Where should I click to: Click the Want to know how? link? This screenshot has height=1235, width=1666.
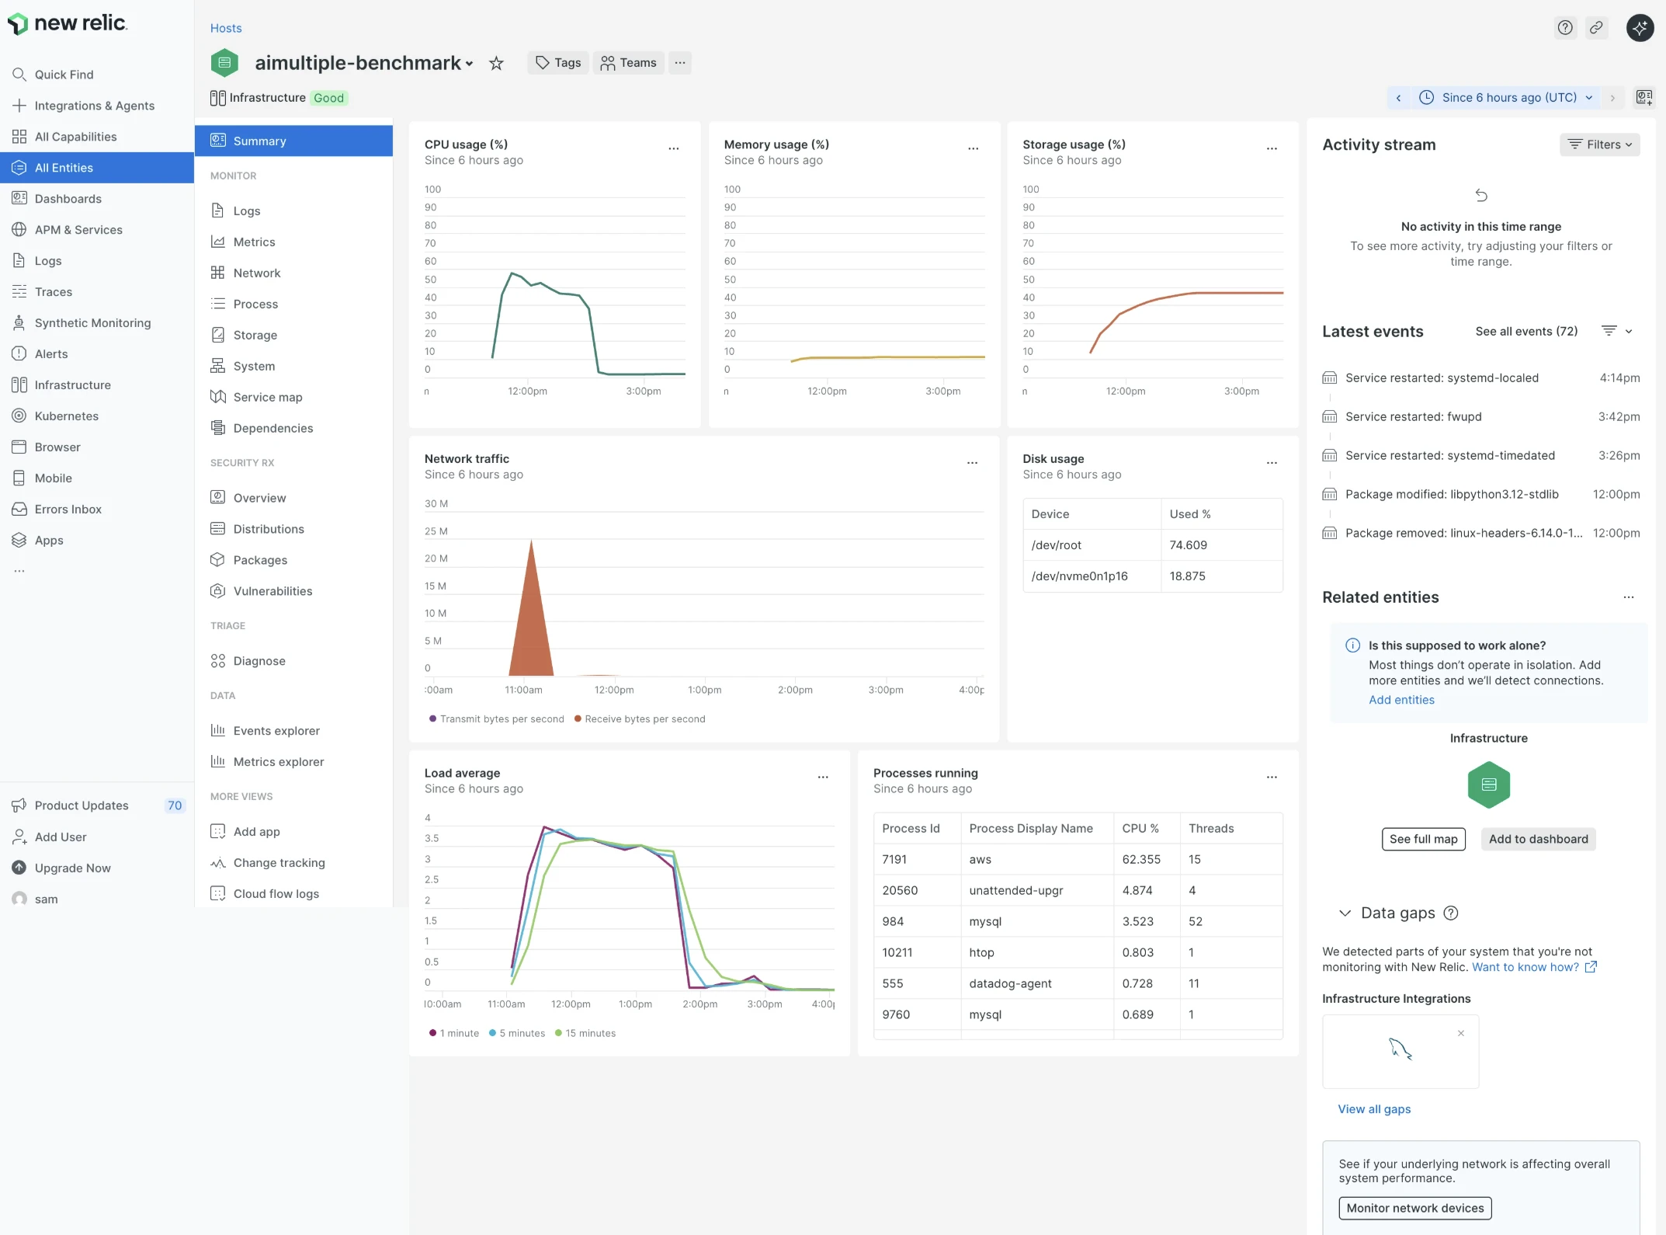tap(1534, 967)
